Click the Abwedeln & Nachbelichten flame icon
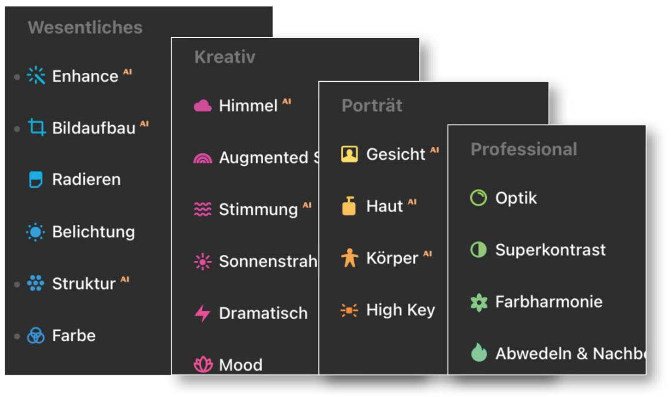Screen dimensions: 671x397 [x=479, y=353]
